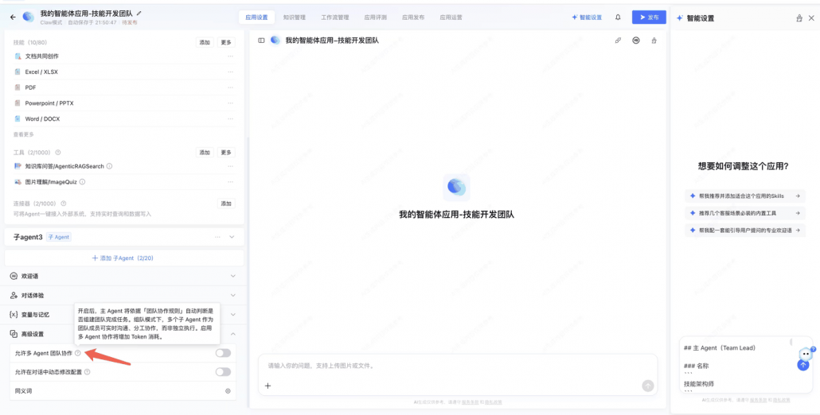
Task: Switch to 知识管理 tab
Action: point(295,17)
